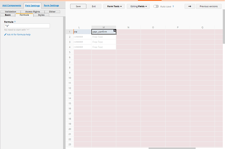Select column M header
Image resolution: width=225 pixels, height=149 pixels.
click(104, 27)
